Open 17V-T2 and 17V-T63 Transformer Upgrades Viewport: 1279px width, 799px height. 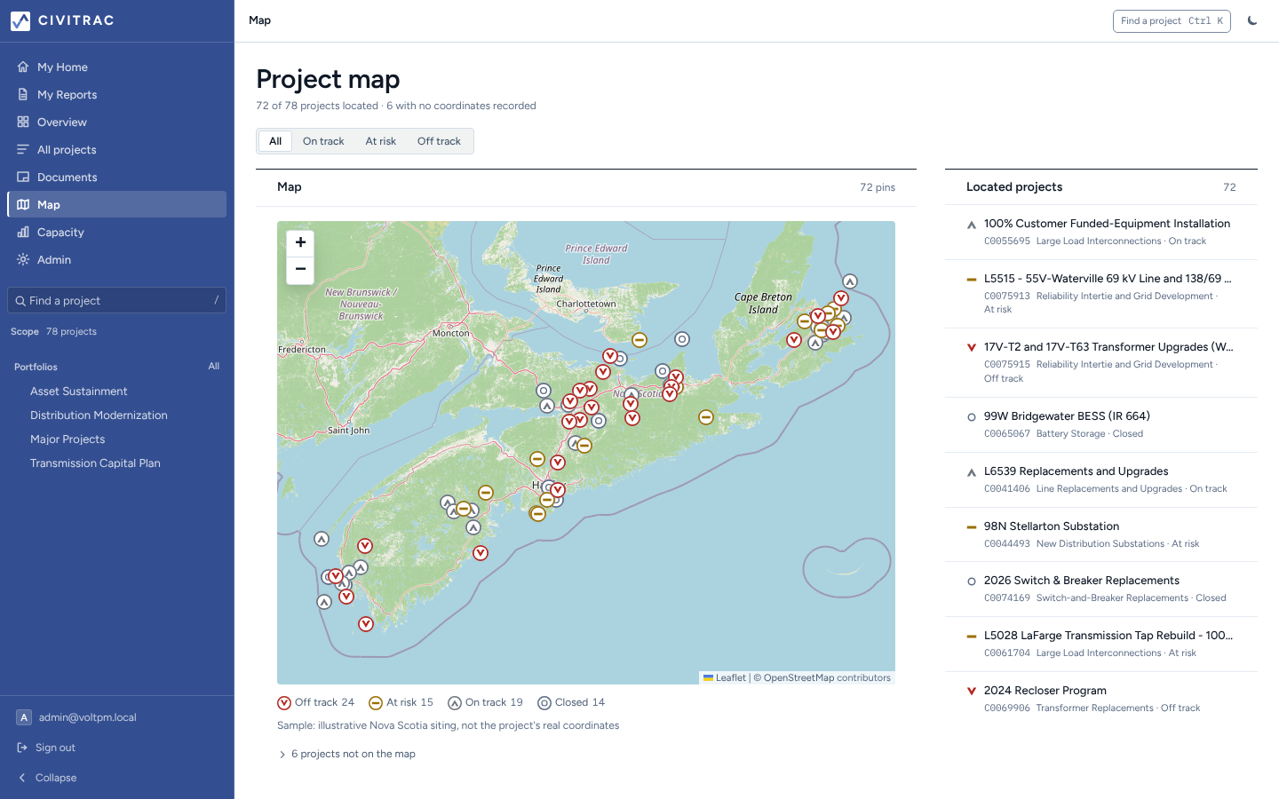coord(1101,362)
